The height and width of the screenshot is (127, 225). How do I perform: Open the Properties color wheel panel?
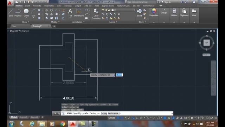[154, 12]
